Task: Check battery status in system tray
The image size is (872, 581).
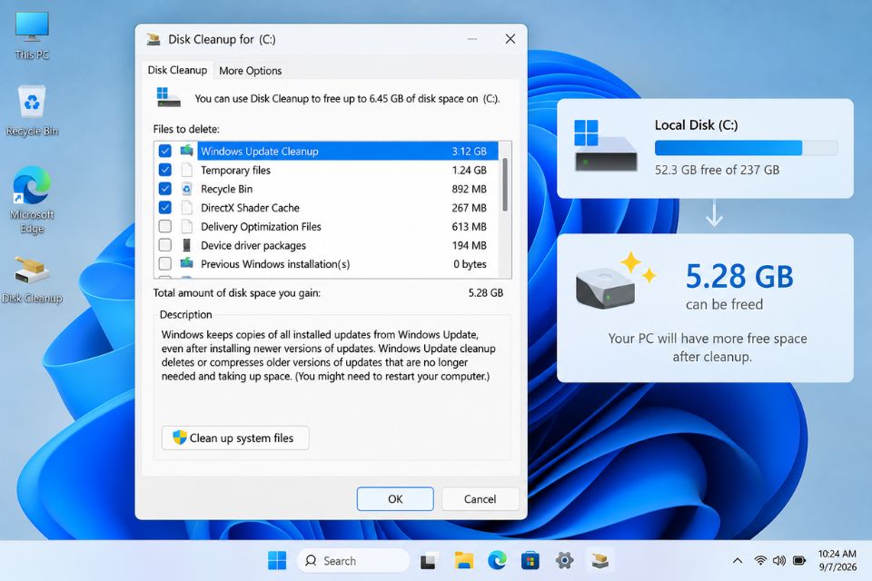Action: pos(799,560)
